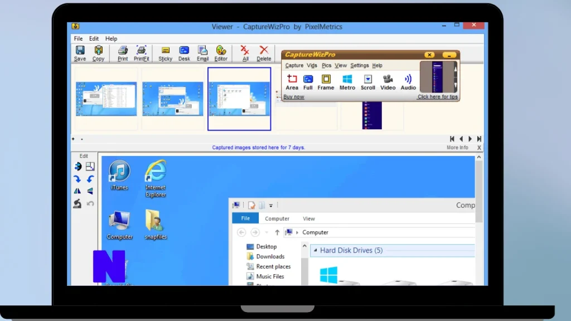Open the Pics menu
571x321 pixels.
(x=326, y=66)
